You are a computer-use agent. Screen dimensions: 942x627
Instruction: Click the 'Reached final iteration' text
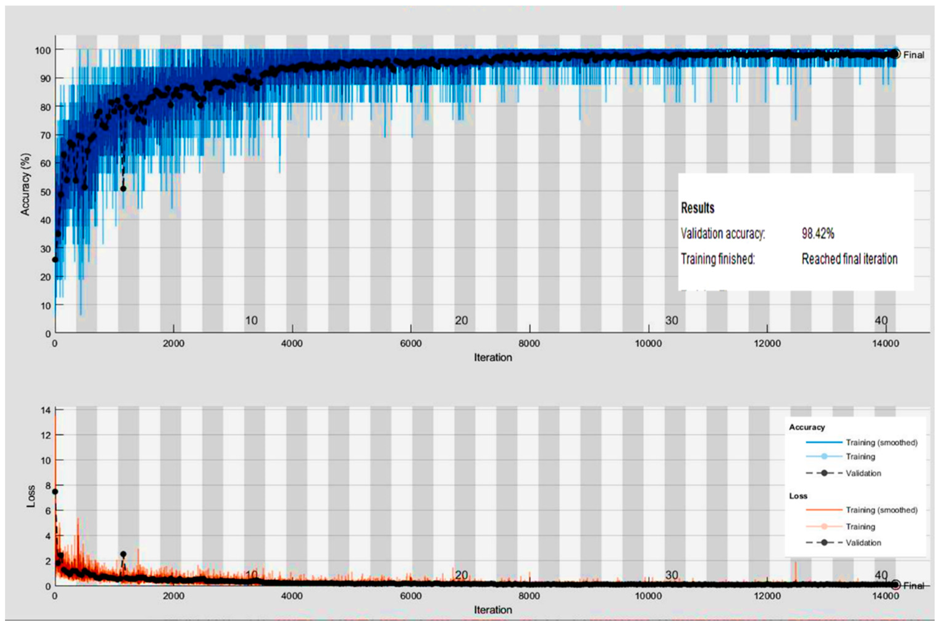(x=849, y=259)
